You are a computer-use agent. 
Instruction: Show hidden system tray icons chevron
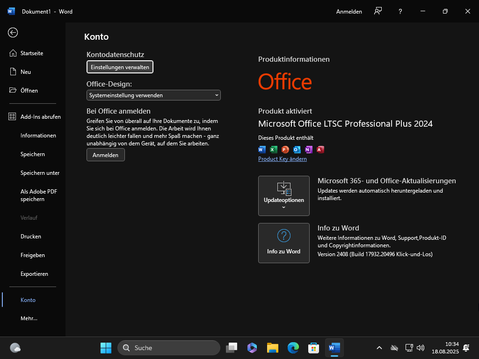[379, 348]
